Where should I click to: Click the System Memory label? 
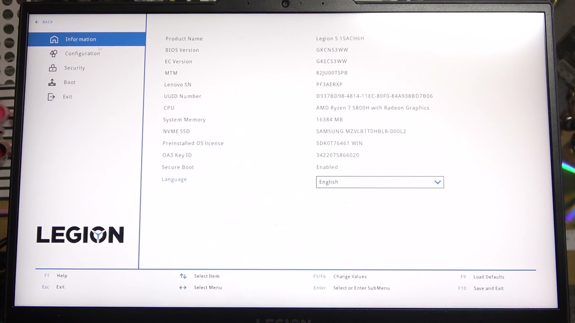click(184, 120)
